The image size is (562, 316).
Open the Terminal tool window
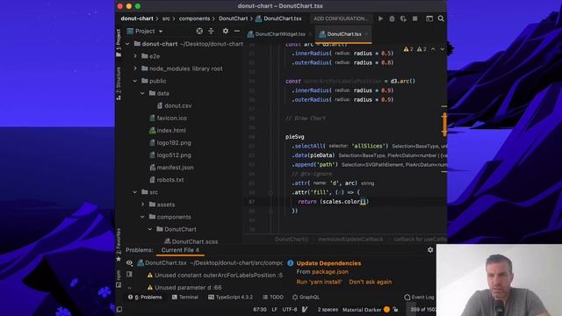[185, 297]
